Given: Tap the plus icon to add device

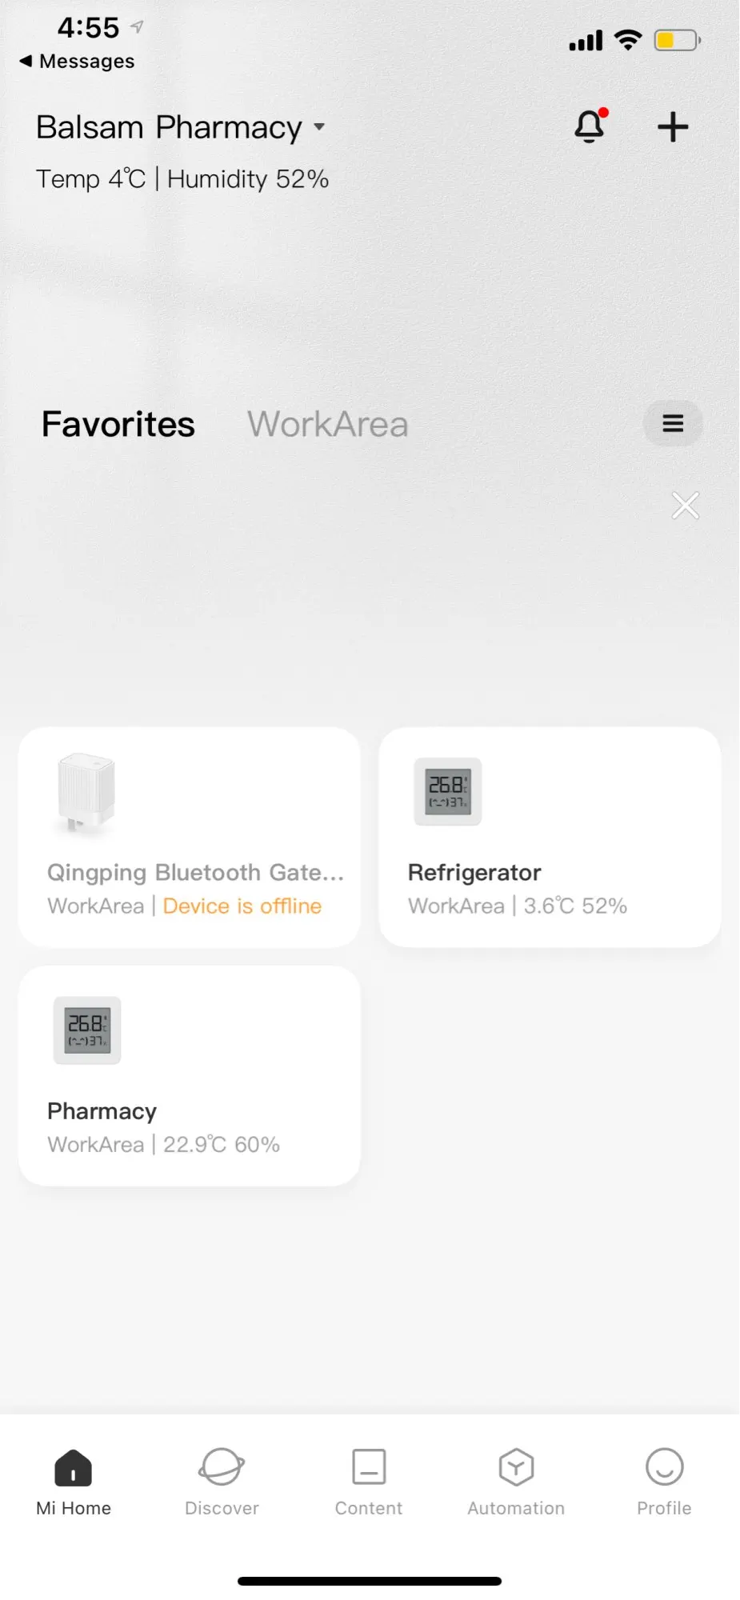Looking at the screenshot, I should (673, 126).
